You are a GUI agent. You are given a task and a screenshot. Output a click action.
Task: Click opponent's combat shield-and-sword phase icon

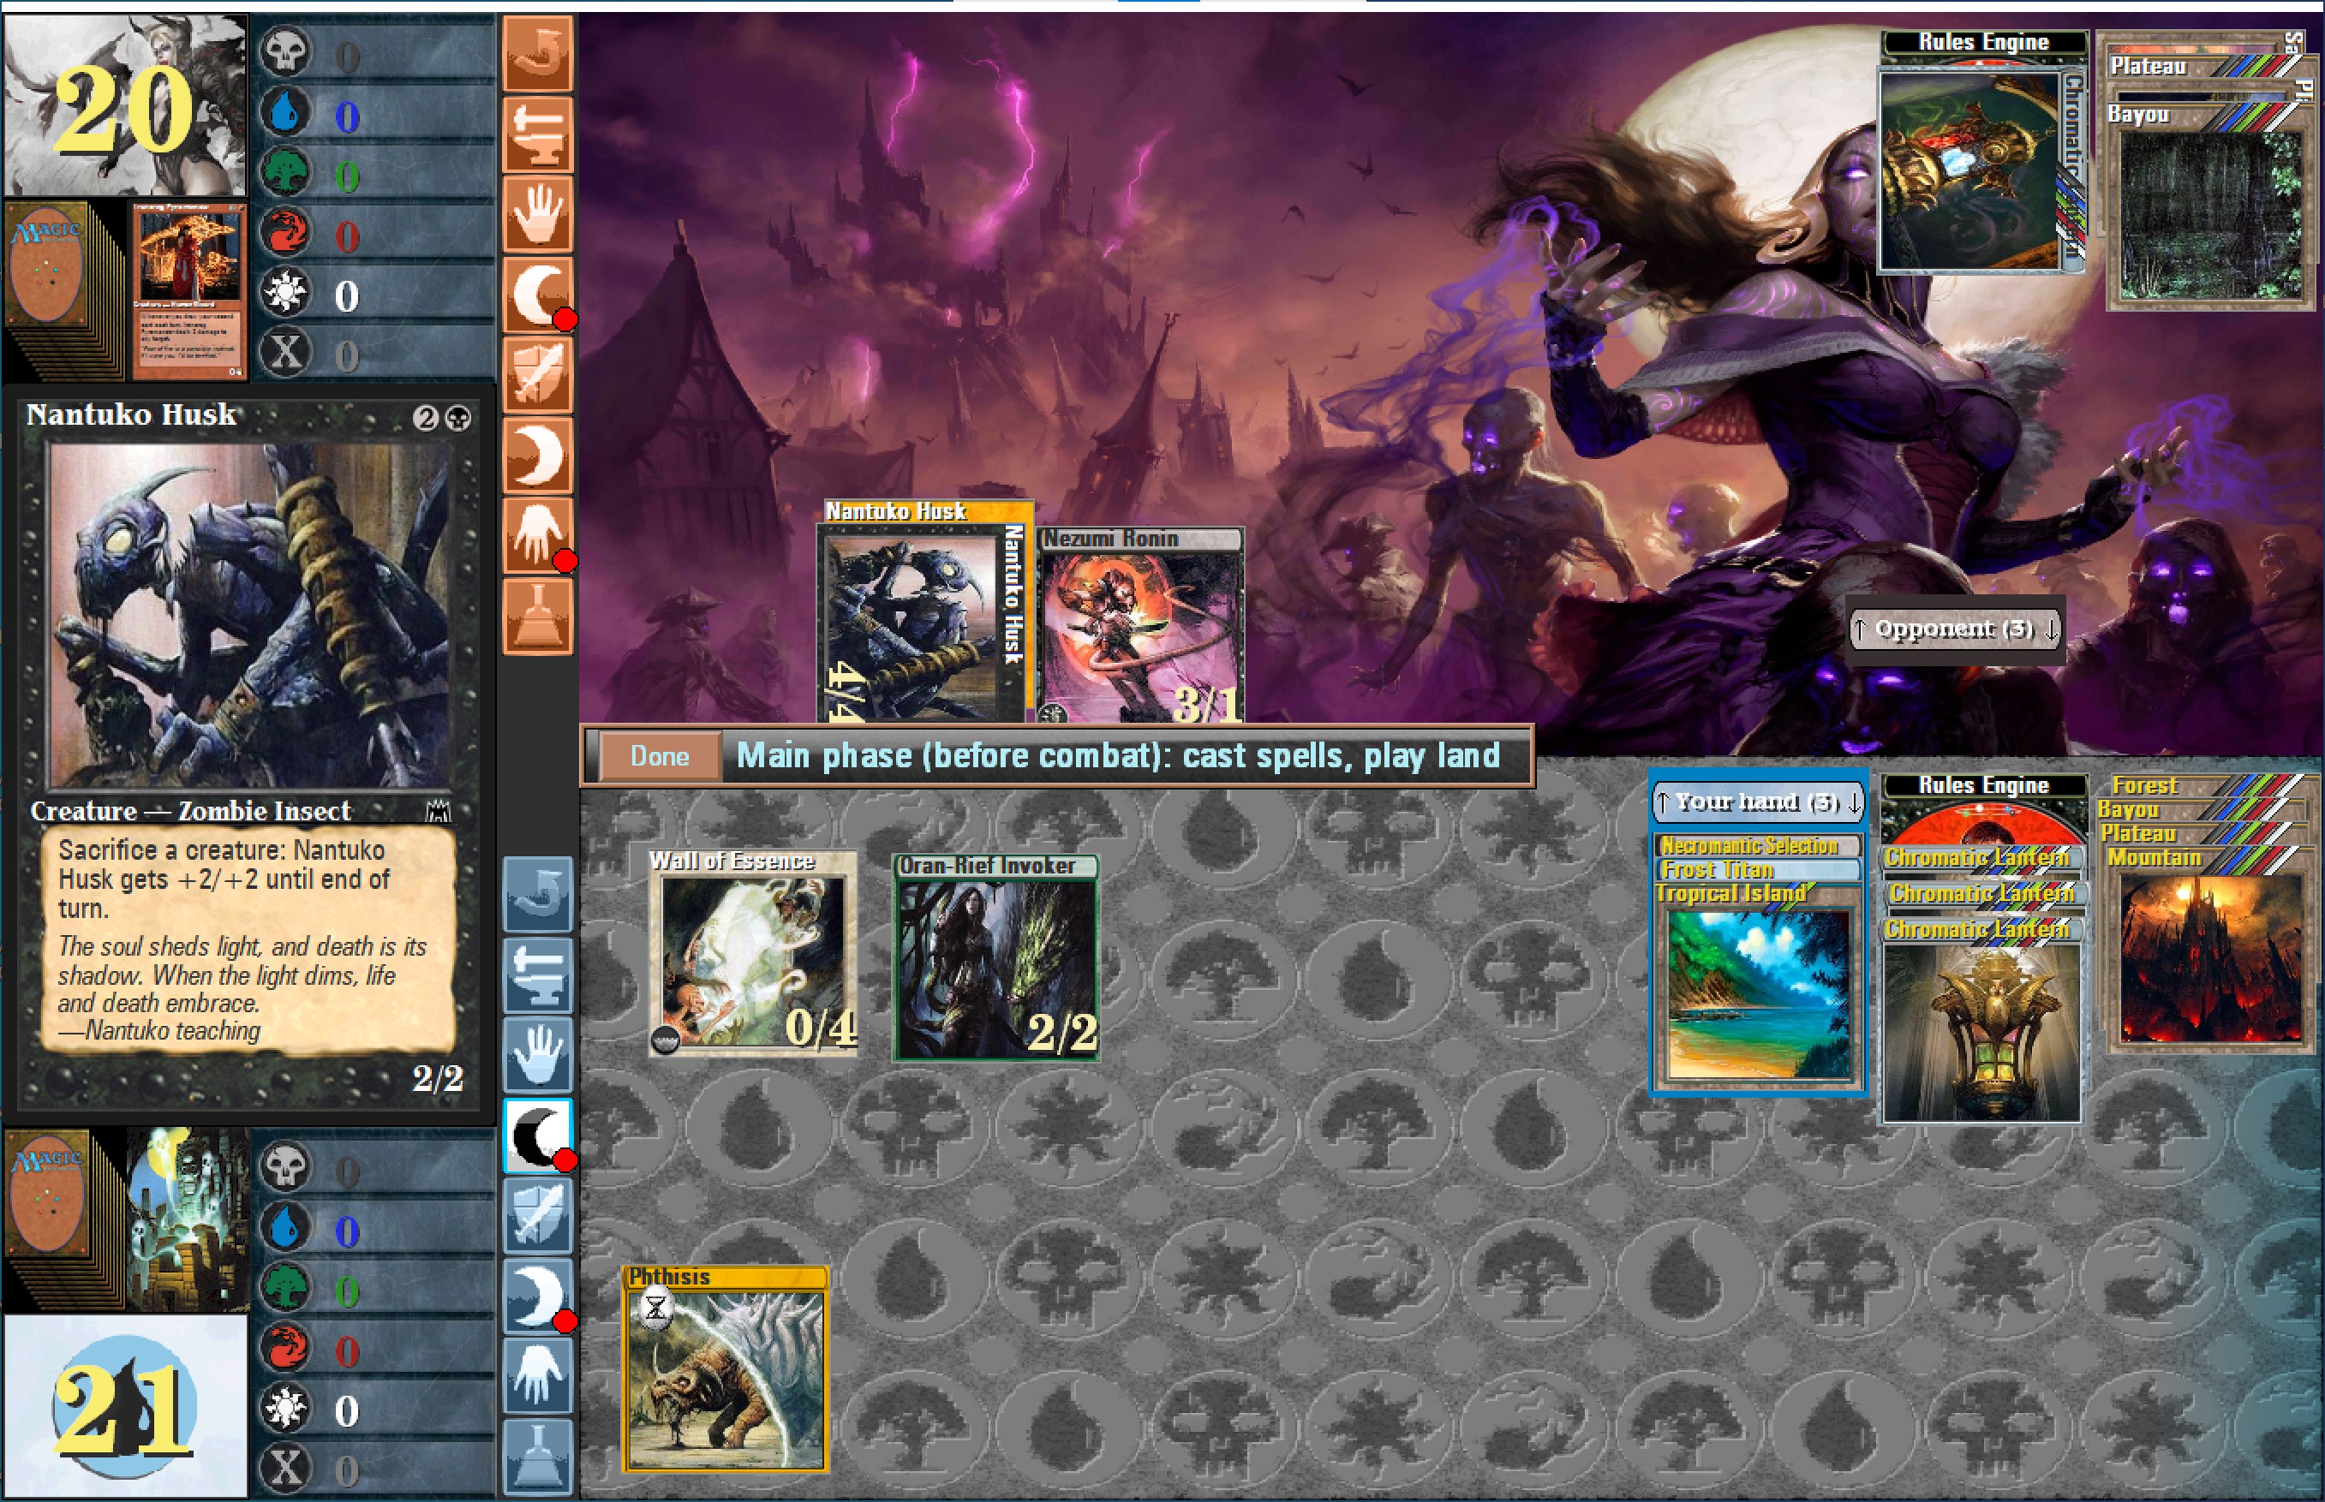pos(538,374)
